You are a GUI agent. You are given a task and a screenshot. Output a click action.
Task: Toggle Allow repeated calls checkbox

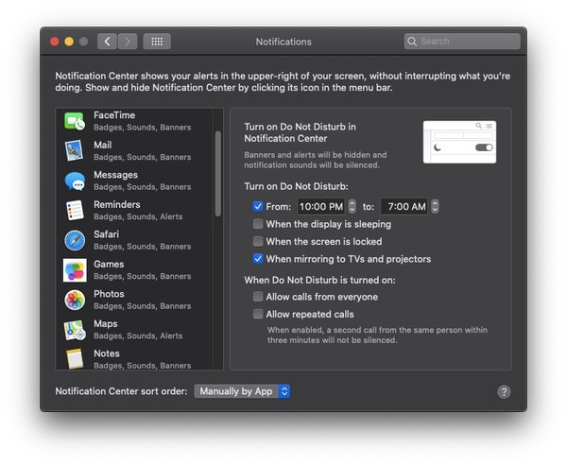click(x=258, y=314)
